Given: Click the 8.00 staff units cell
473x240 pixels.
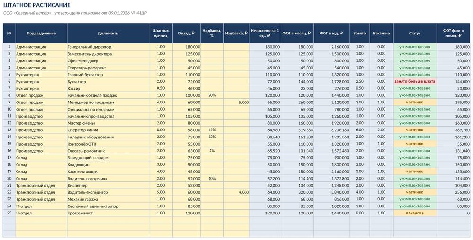Looking at the screenshot, I should (161, 130).
